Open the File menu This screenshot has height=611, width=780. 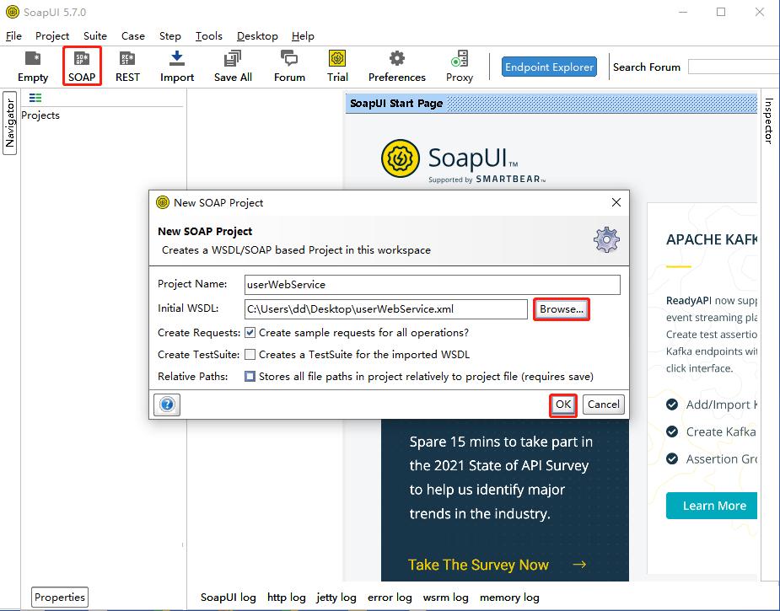(x=14, y=35)
